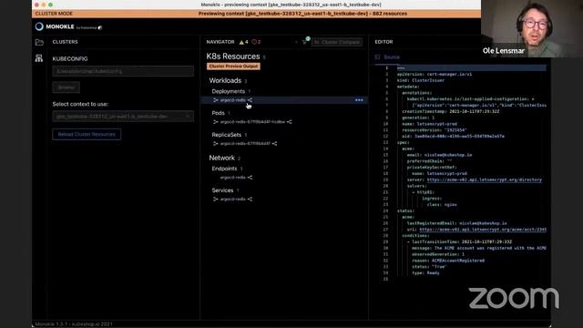Select the argocd-redis pod item
583x328 pixels.
click(x=252, y=122)
